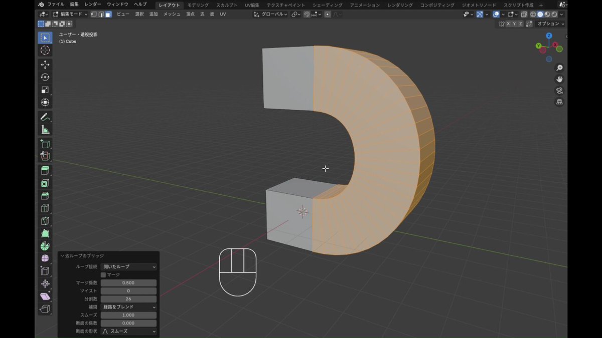Select the Scale tool icon
The height and width of the screenshot is (338, 602).
coord(45,90)
